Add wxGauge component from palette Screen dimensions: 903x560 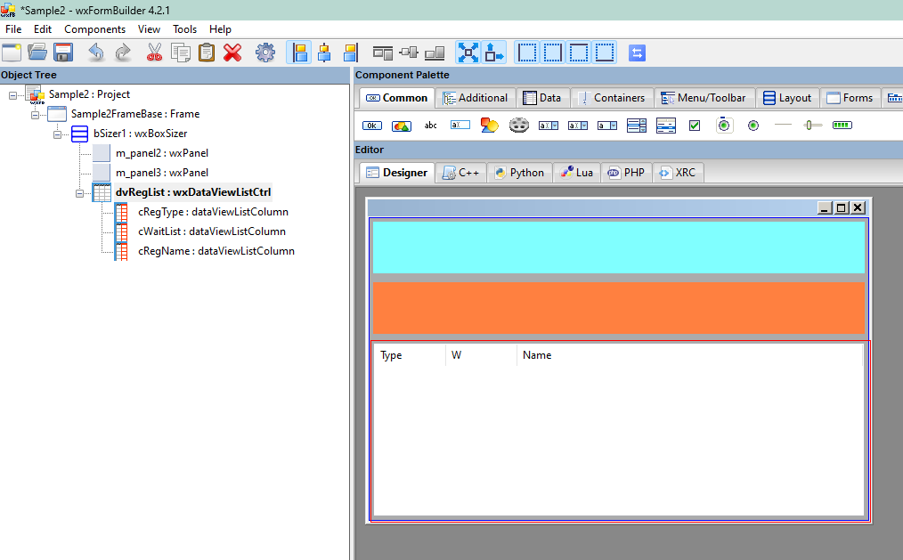click(842, 126)
